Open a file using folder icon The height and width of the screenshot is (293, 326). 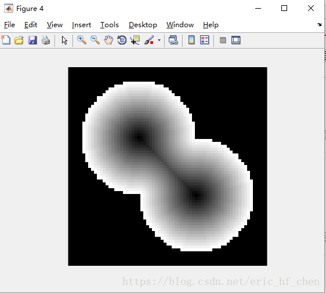(19, 40)
